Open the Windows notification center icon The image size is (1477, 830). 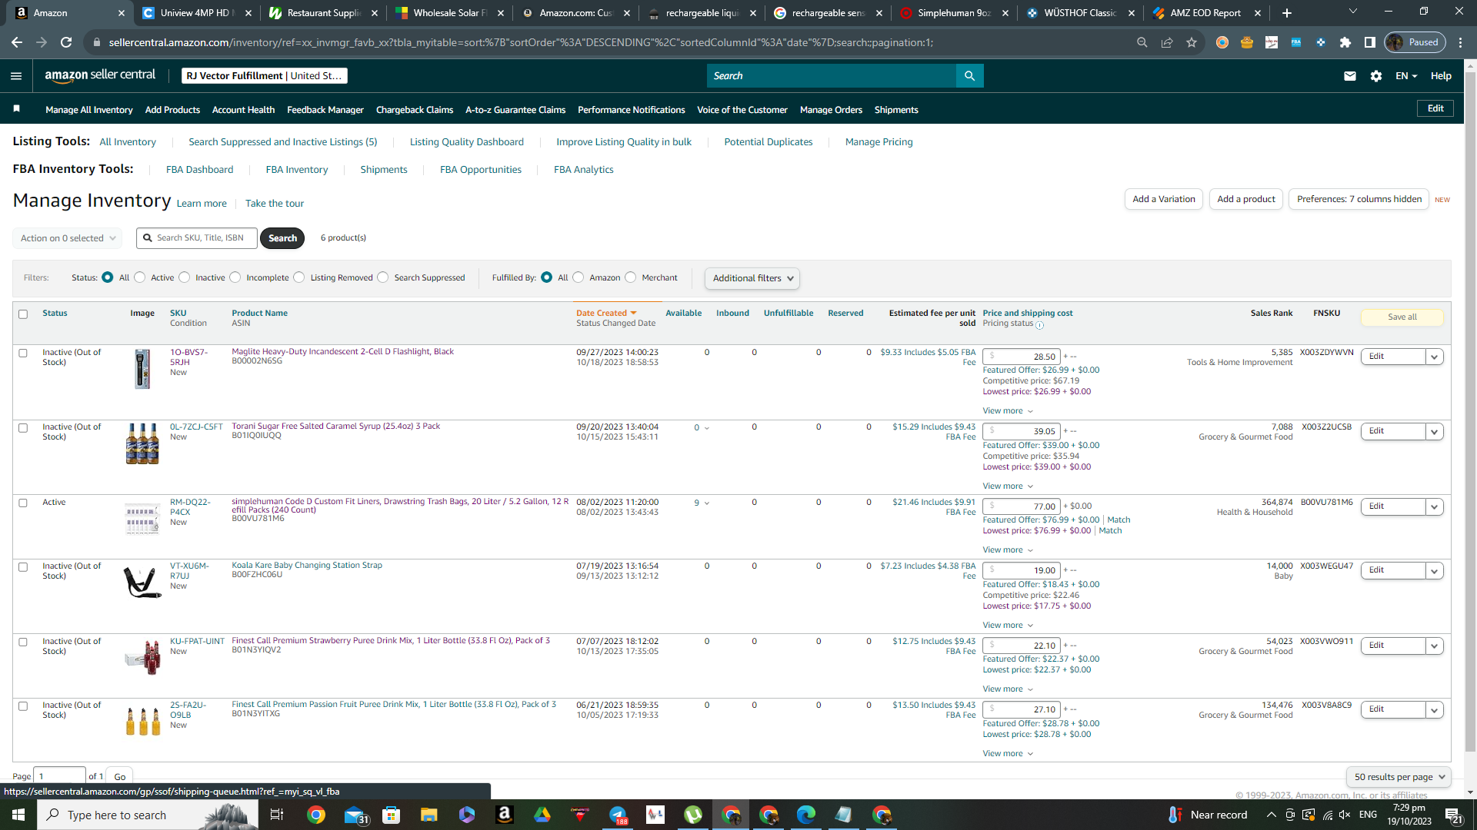(1454, 815)
